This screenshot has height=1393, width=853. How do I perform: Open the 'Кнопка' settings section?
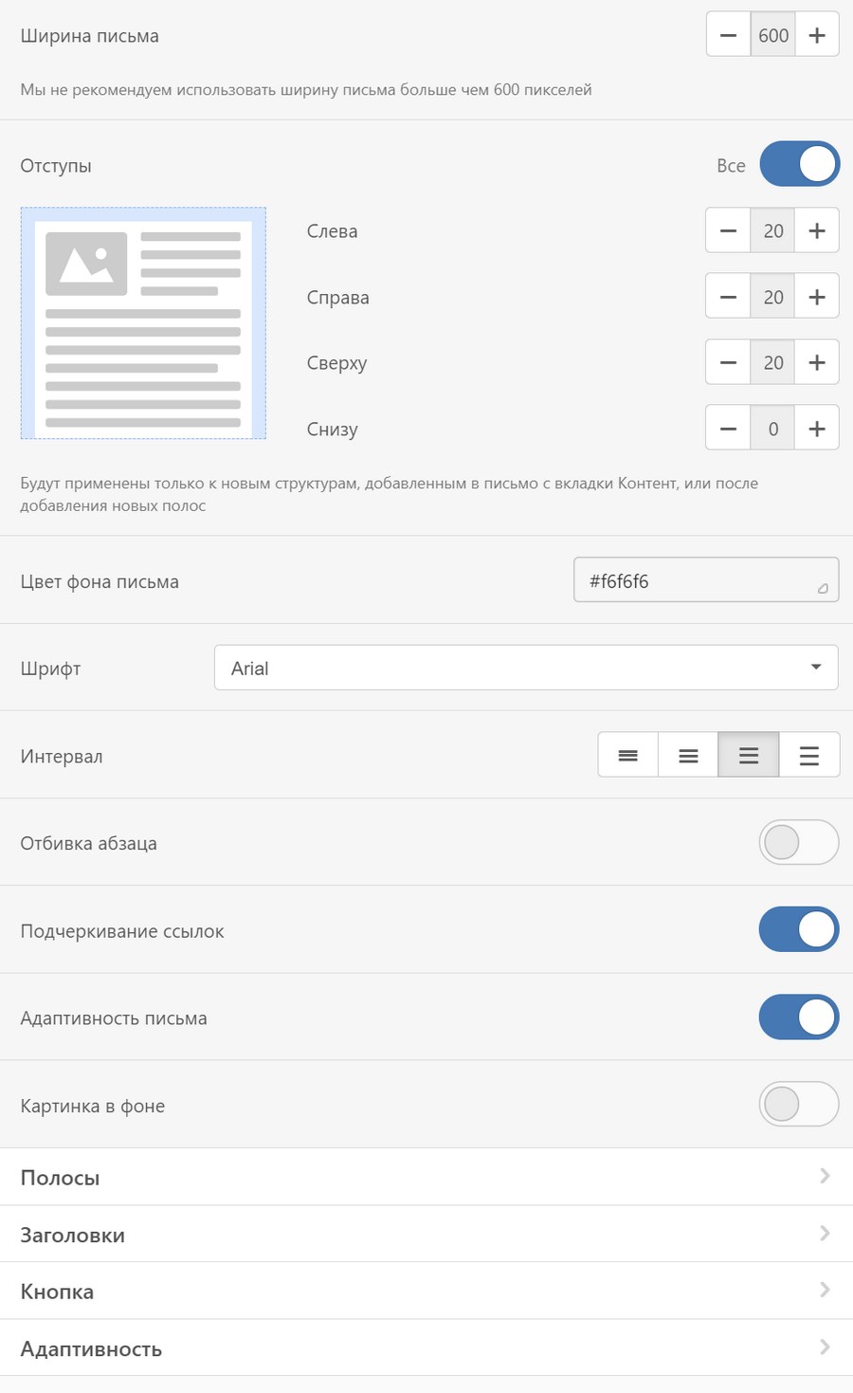(x=426, y=1291)
